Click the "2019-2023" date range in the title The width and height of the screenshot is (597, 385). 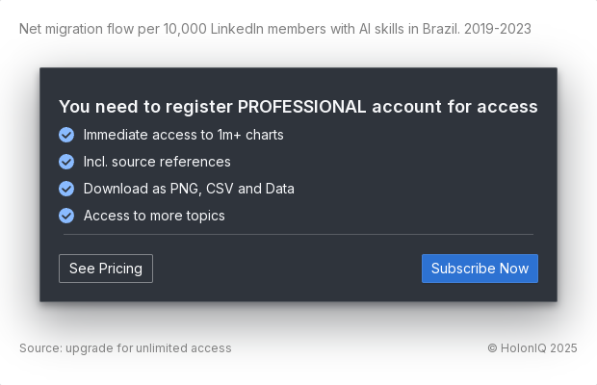point(497,29)
